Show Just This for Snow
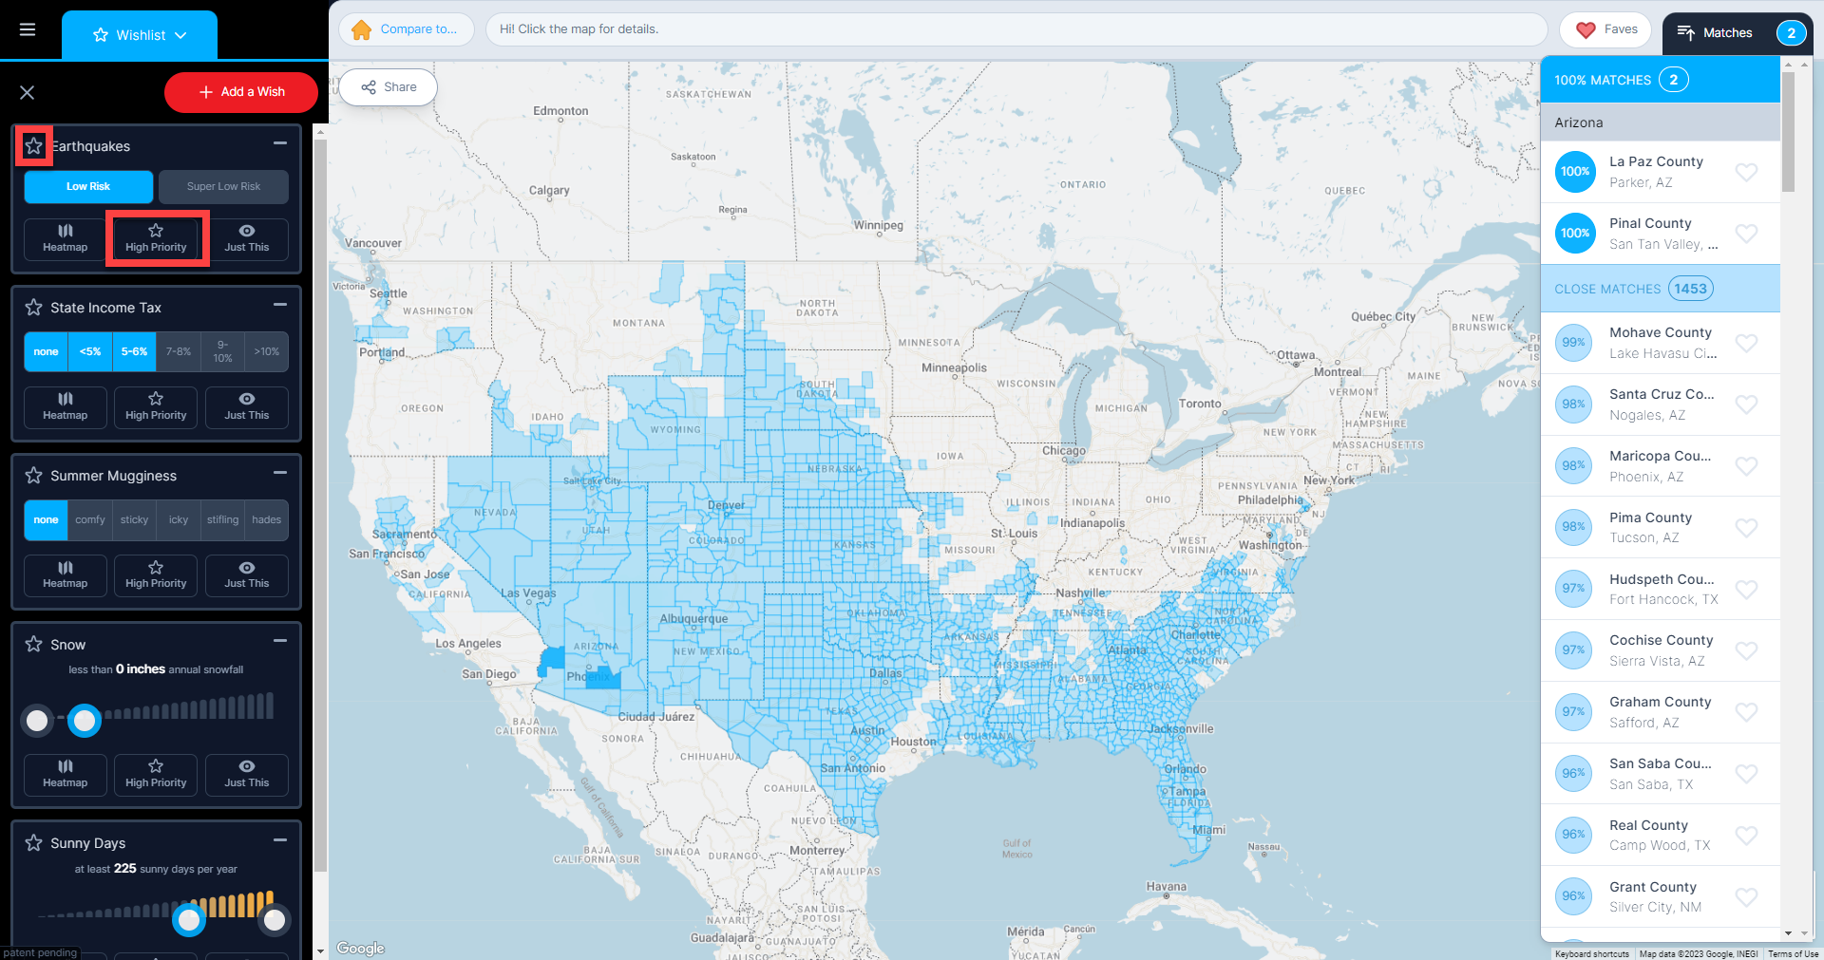 tap(247, 775)
